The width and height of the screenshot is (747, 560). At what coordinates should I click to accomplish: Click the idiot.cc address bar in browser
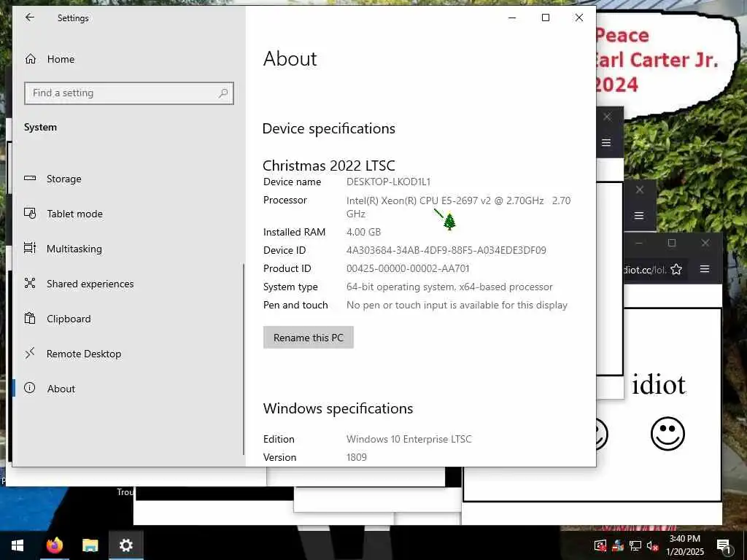pyautogui.click(x=646, y=270)
